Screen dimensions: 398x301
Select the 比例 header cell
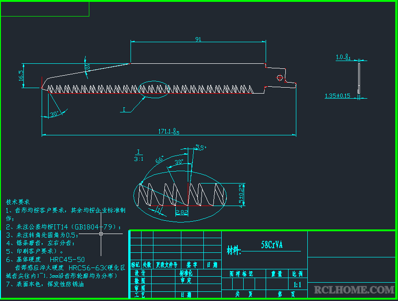point(297,274)
